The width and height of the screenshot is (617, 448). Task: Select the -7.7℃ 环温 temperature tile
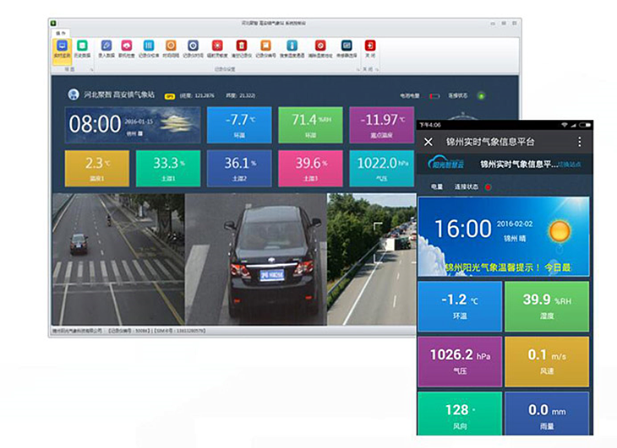pos(239,124)
